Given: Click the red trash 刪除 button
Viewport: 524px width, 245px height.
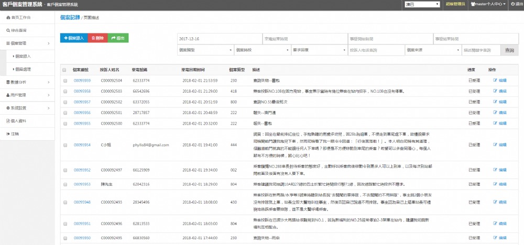Looking at the screenshot, I should pos(97,38).
